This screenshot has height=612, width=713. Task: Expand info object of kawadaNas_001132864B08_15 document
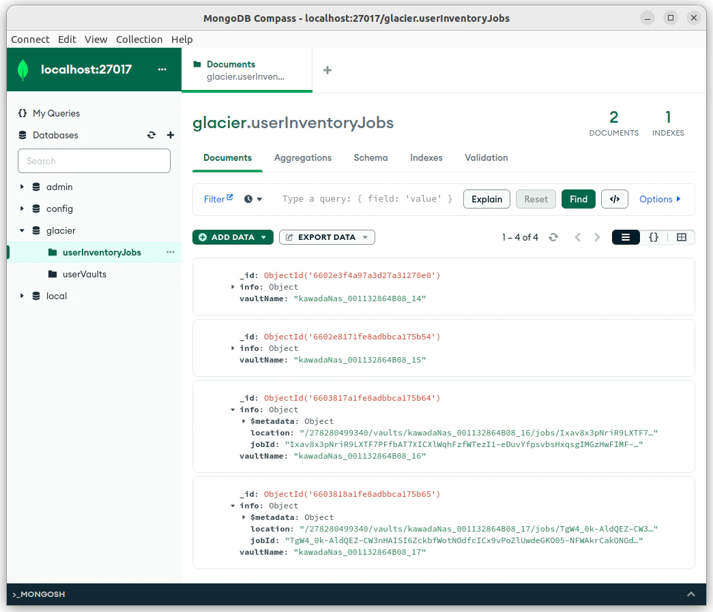pos(233,348)
